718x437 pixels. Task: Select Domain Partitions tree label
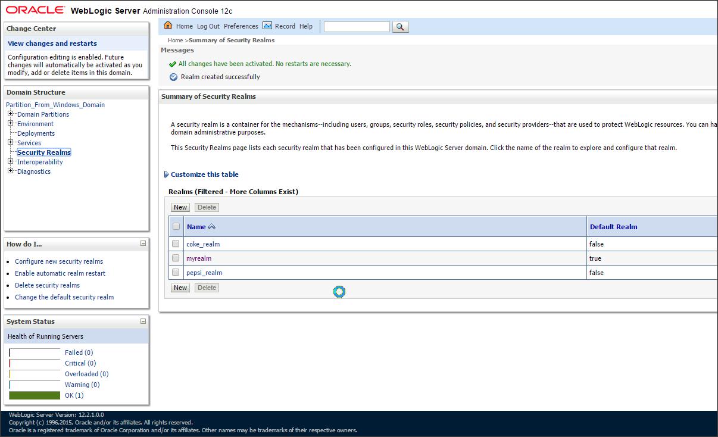point(43,114)
